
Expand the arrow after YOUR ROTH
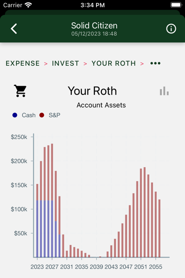coord(142,63)
